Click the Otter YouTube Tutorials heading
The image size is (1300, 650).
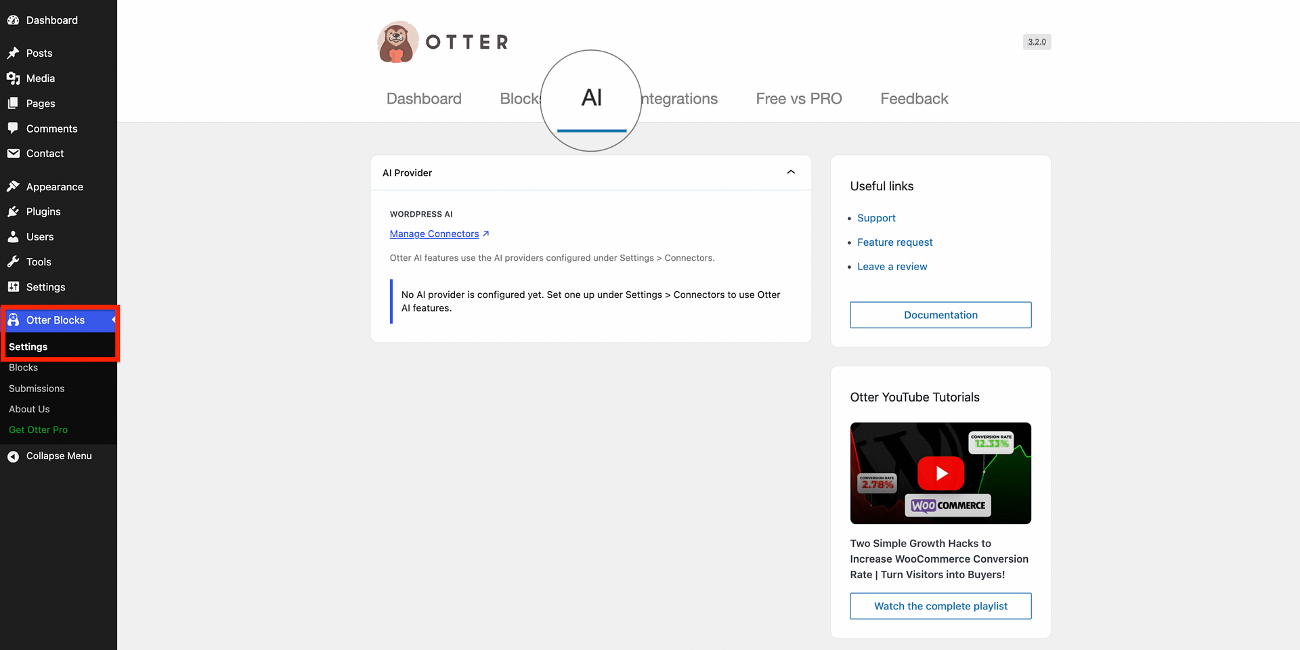click(915, 397)
